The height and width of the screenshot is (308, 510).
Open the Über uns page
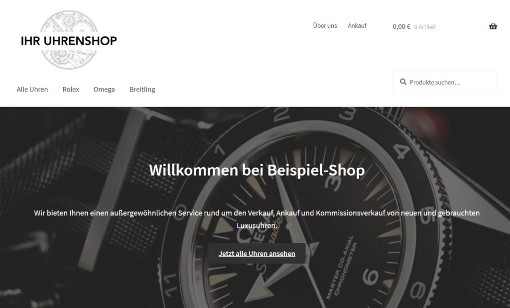325,26
